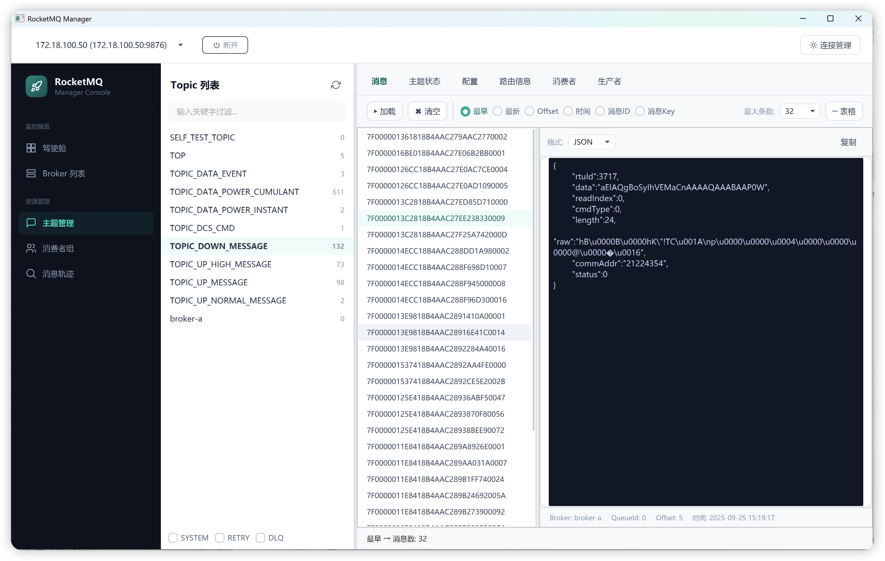Select TOPIC_DATA_POWER_INSTANT topic
The image size is (885, 561).
pyautogui.click(x=257, y=210)
